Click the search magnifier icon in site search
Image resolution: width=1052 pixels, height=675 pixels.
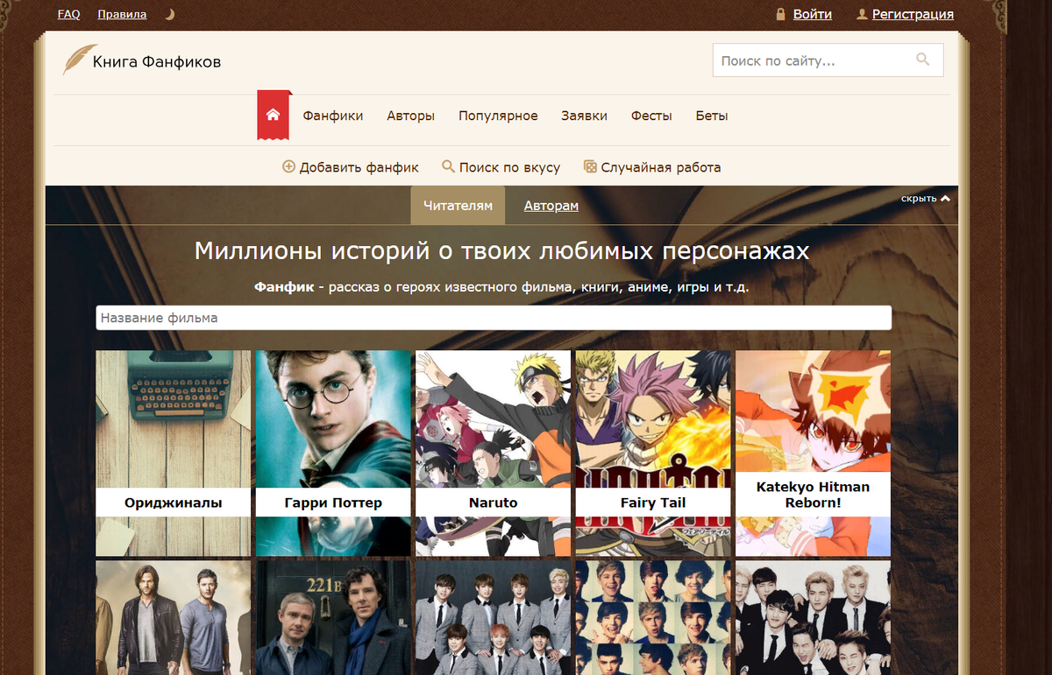pos(922,60)
